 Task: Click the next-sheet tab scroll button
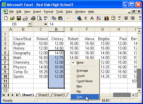[x=13, y=95]
